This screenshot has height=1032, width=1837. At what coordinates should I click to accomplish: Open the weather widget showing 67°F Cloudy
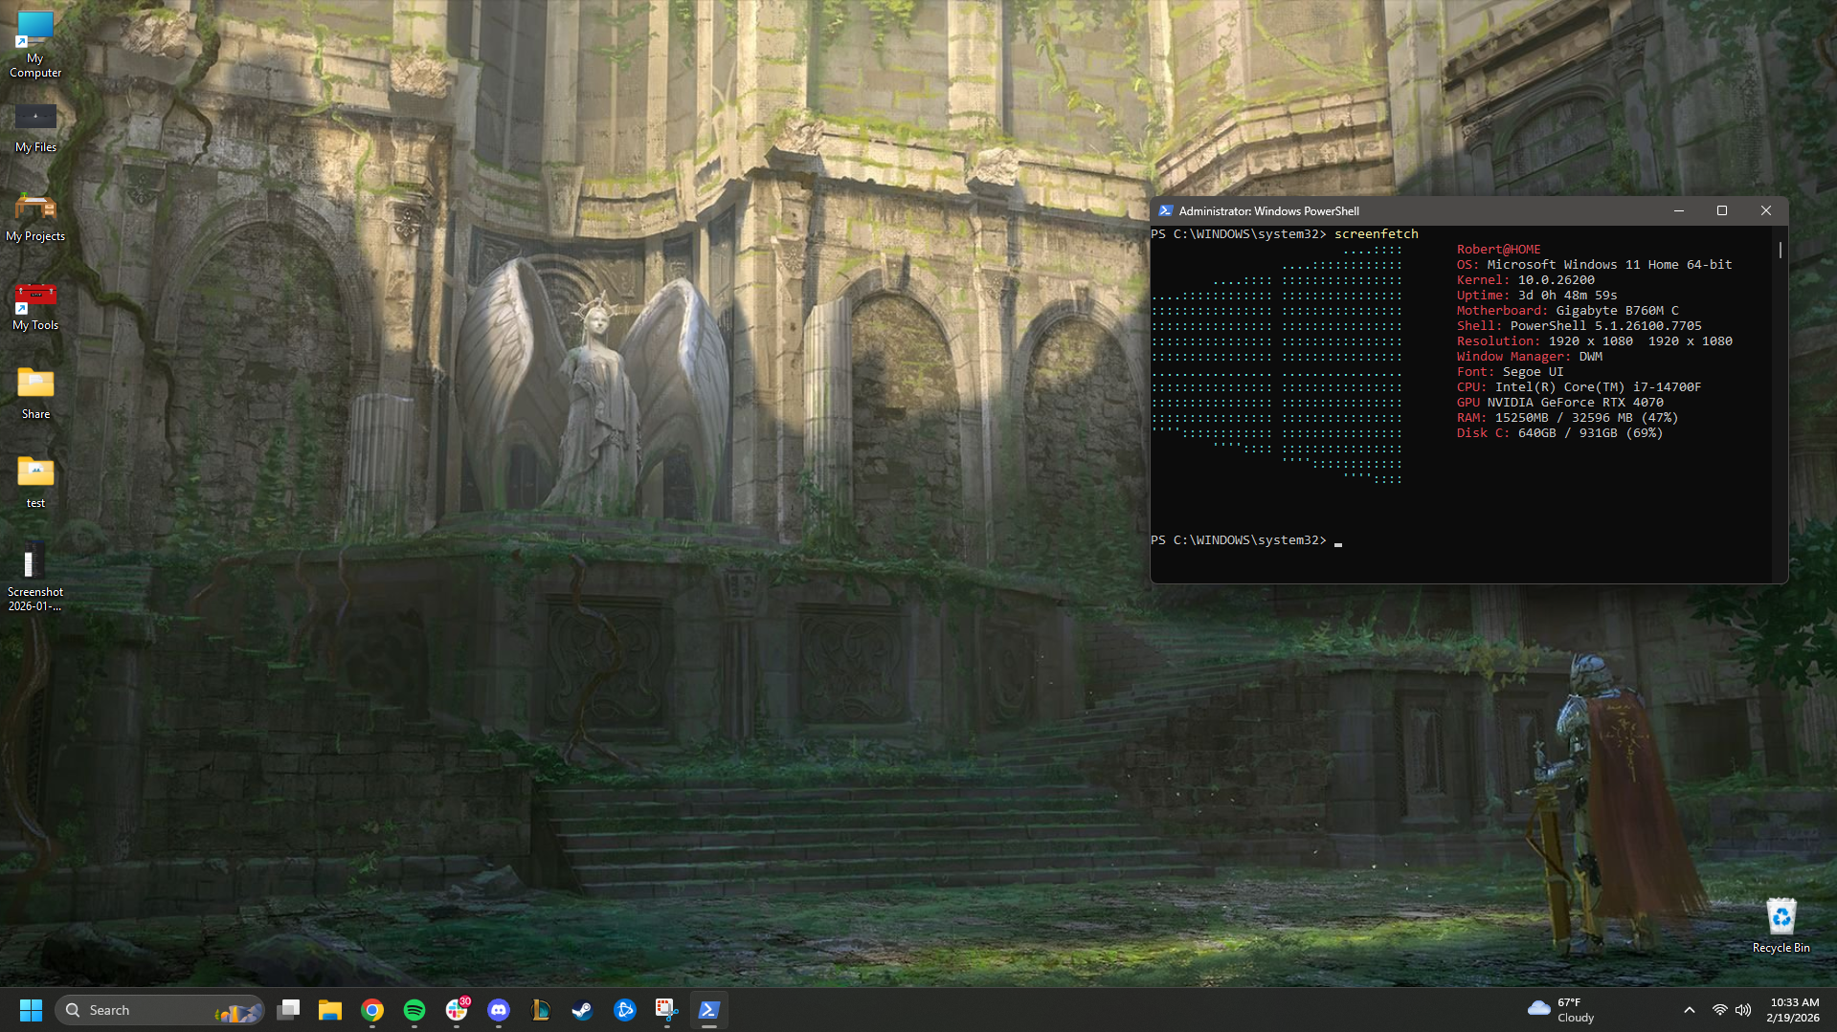click(x=1560, y=1010)
